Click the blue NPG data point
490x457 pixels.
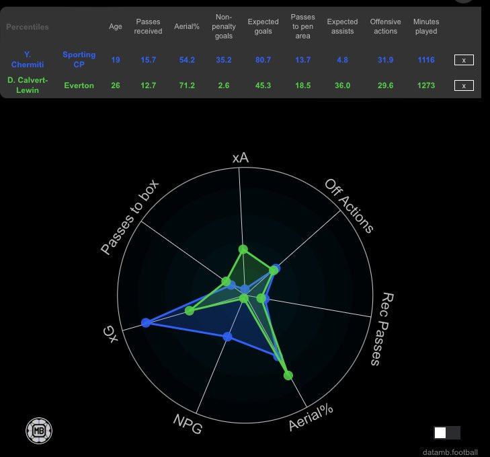pyautogui.click(x=227, y=337)
